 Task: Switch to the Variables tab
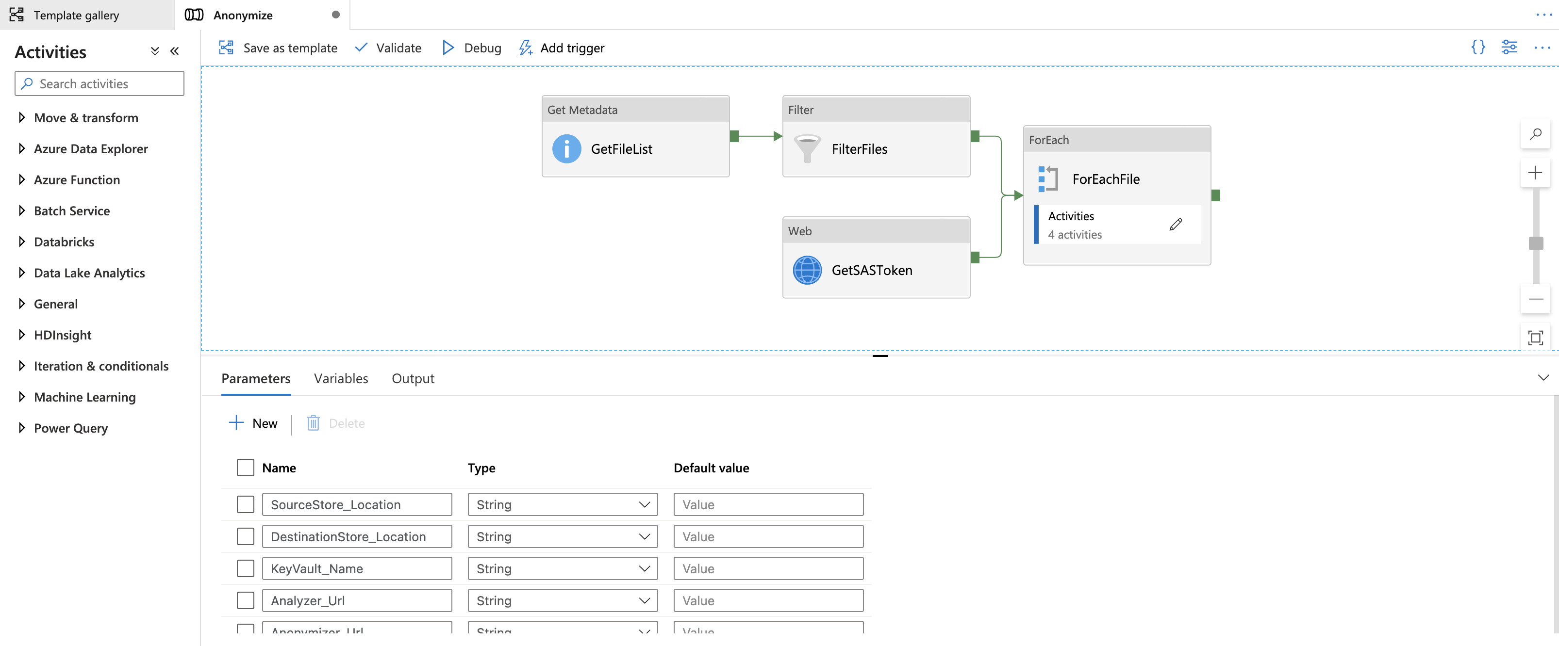341,379
